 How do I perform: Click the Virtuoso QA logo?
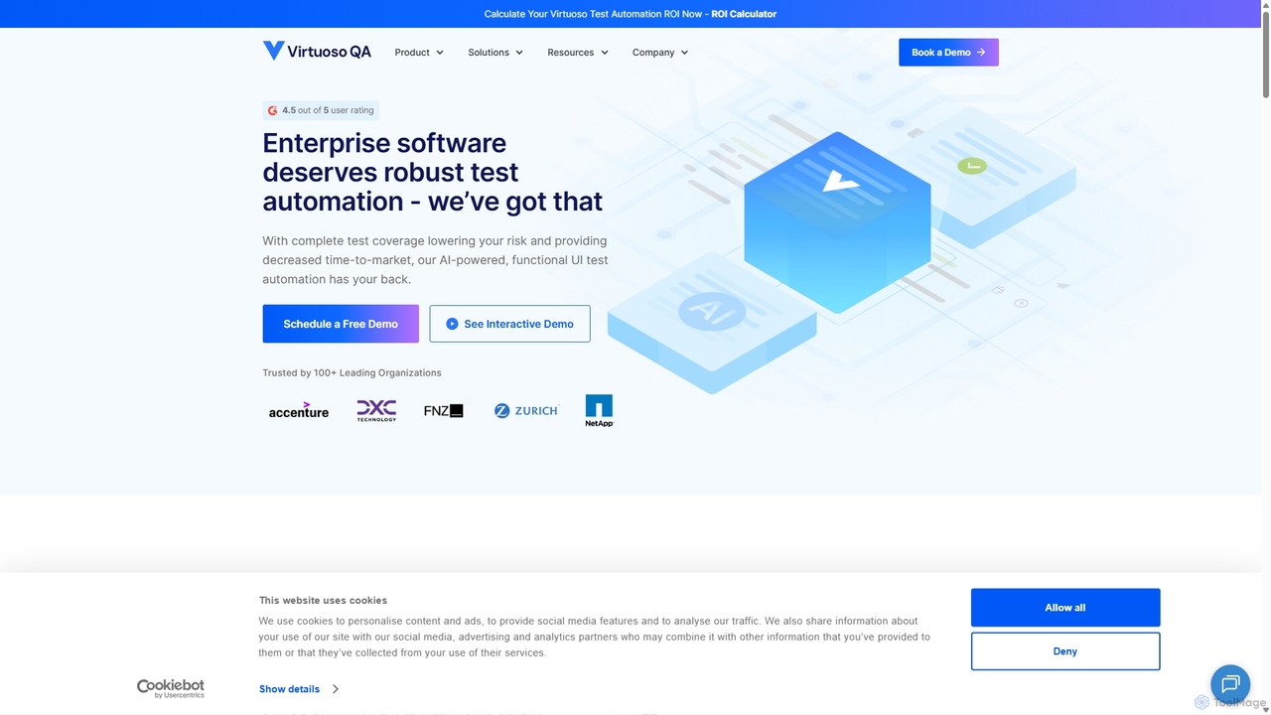pos(317,52)
